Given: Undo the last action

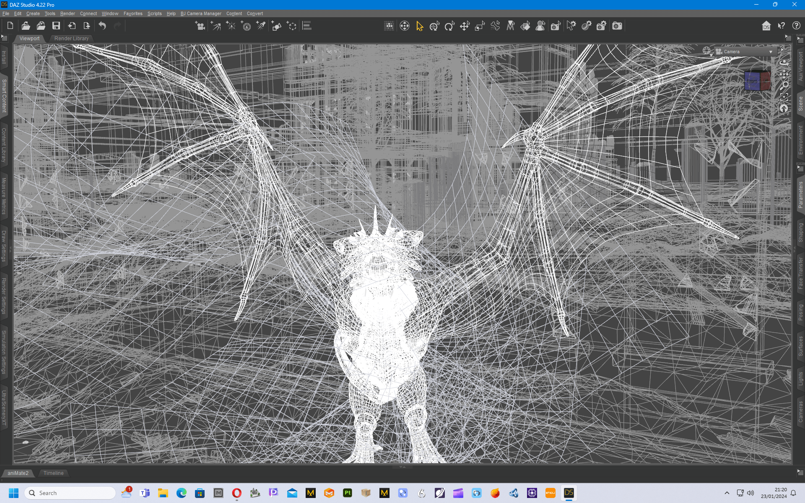Looking at the screenshot, I should pos(102,26).
